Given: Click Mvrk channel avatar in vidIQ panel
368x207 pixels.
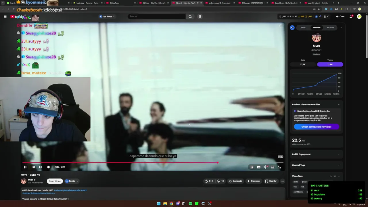Looking at the screenshot, I should click(316, 38).
